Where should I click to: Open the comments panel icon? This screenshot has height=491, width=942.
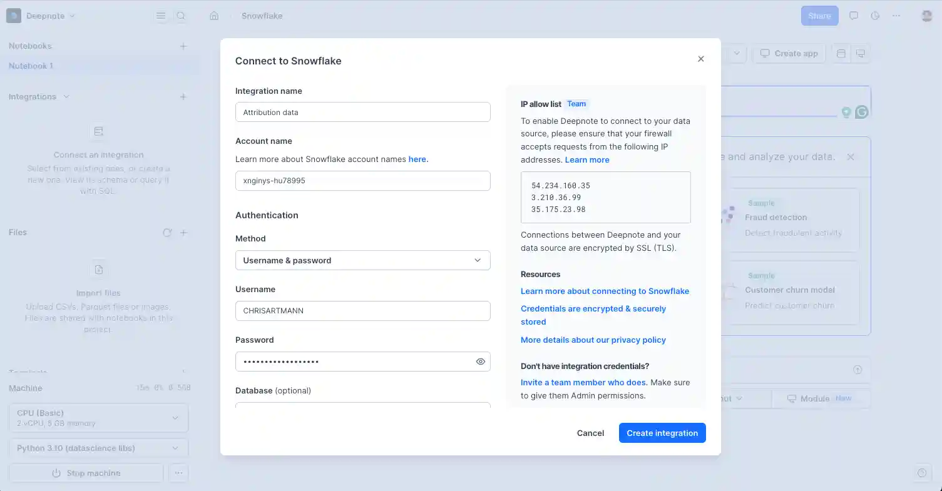click(x=853, y=16)
